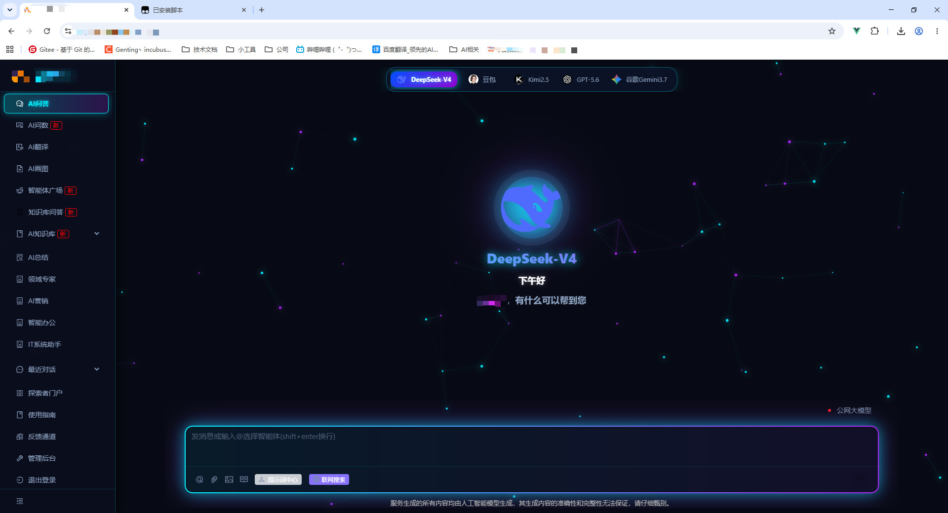Screen dimensions: 948x513
Task: Open the 管理后台 admin console
Action: [x=56, y=458]
